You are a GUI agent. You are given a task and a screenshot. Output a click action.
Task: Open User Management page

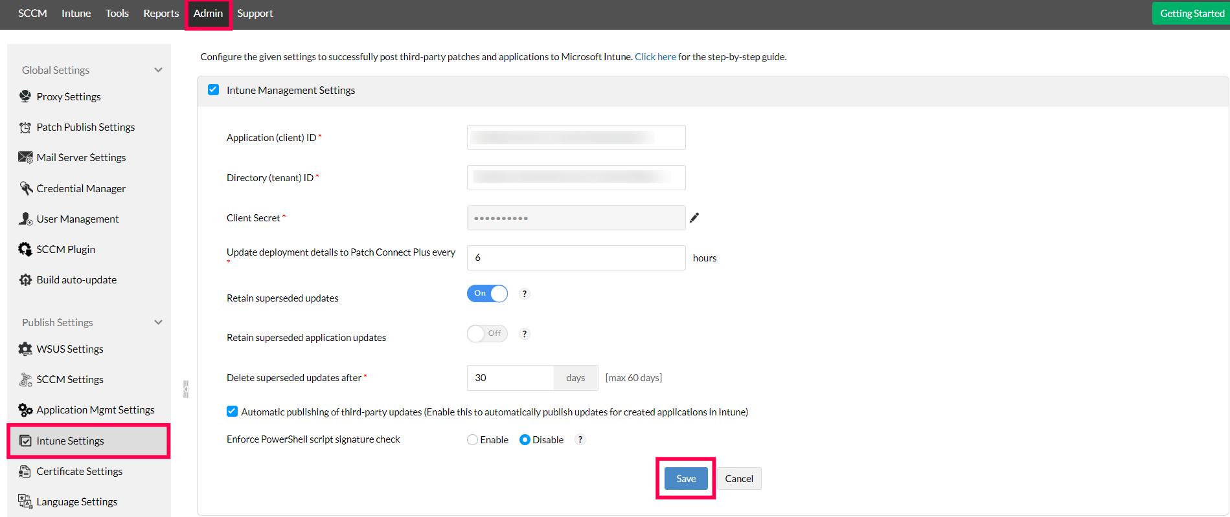(x=77, y=219)
